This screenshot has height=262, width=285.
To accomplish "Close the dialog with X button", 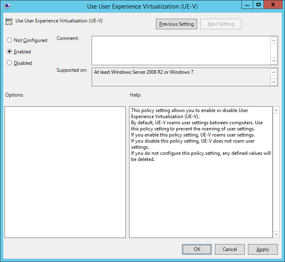I will click(273, 5).
